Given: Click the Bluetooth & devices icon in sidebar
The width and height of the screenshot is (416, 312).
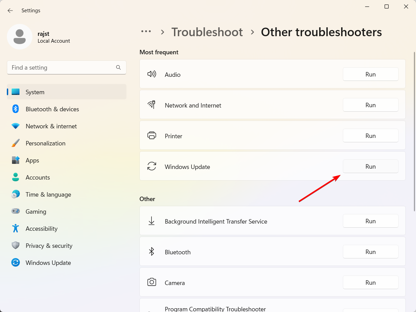Looking at the screenshot, I should 16,109.
